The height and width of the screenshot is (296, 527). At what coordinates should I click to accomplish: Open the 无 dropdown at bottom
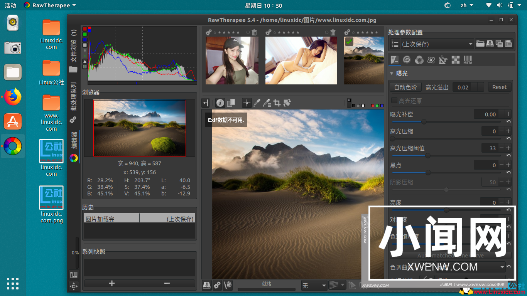point(314,286)
